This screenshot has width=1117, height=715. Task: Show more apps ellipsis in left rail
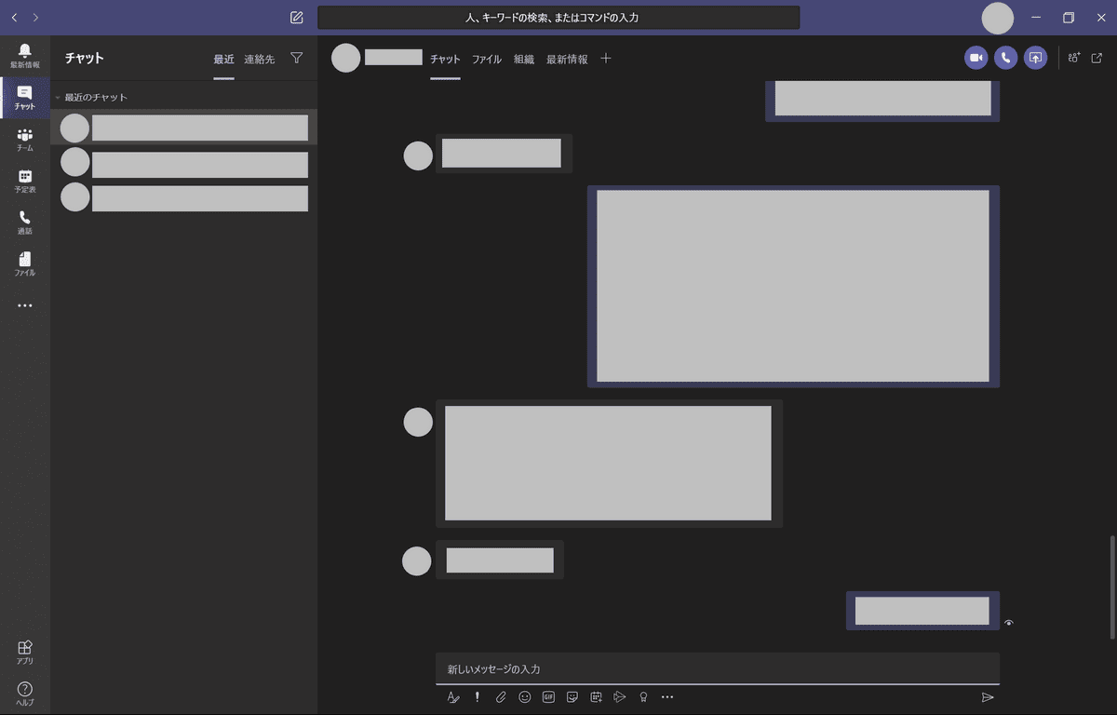(x=25, y=305)
